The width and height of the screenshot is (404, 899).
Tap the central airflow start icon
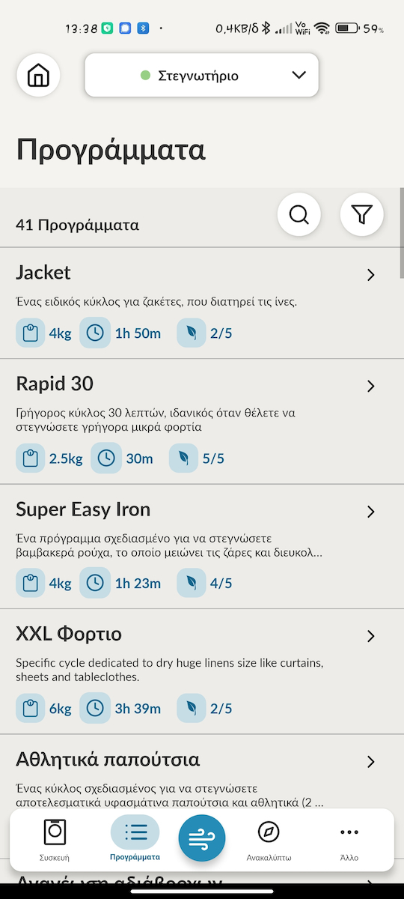(202, 838)
